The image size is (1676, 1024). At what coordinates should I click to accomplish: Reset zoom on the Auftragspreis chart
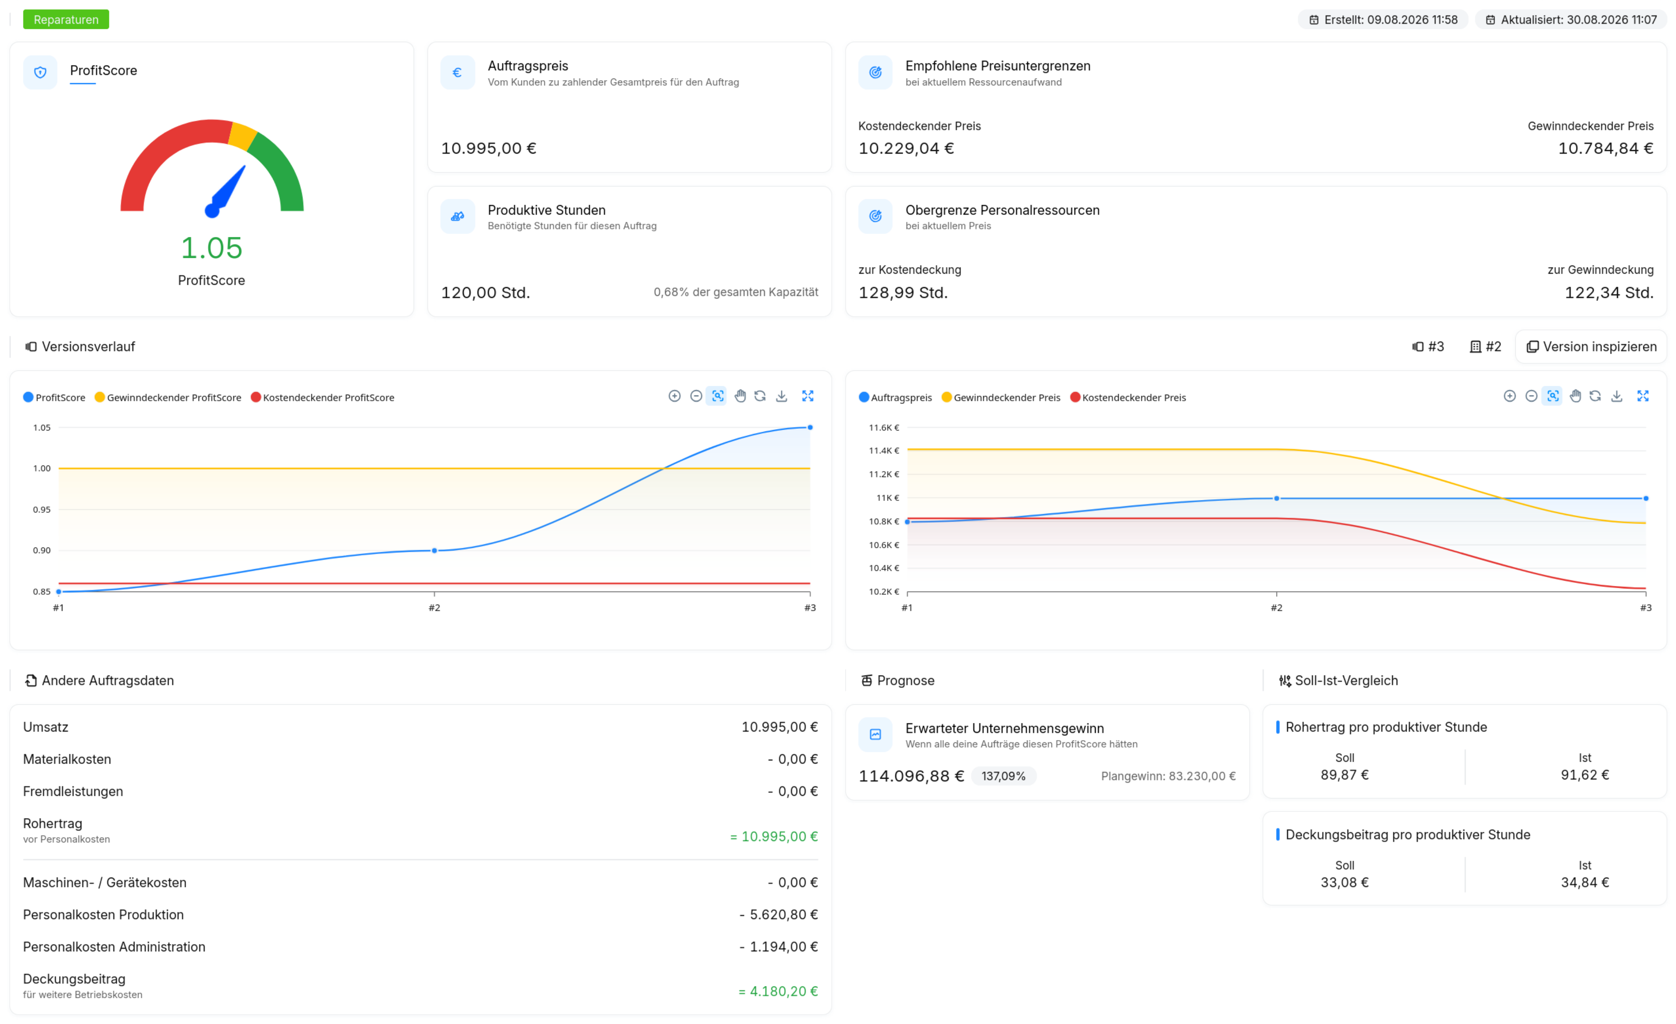point(1595,396)
